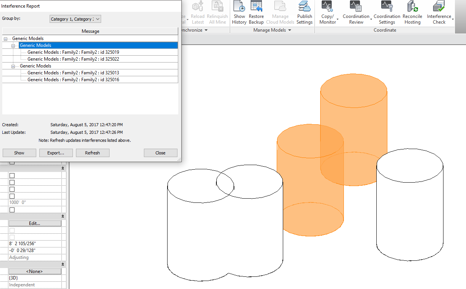Viewport: 466px width, 289px height.
Task: Click the <None> button in Properties
Action: click(35, 271)
